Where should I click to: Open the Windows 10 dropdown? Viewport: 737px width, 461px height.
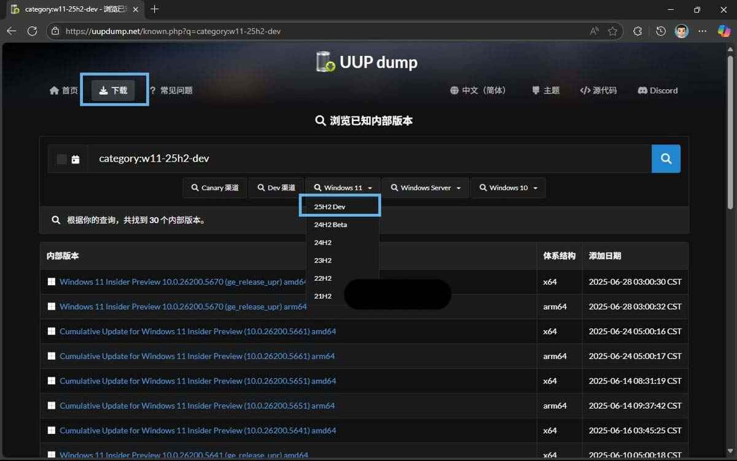[509, 187]
